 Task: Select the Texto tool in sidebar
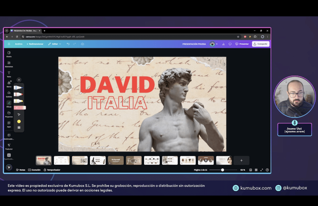[x=9, y=73]
